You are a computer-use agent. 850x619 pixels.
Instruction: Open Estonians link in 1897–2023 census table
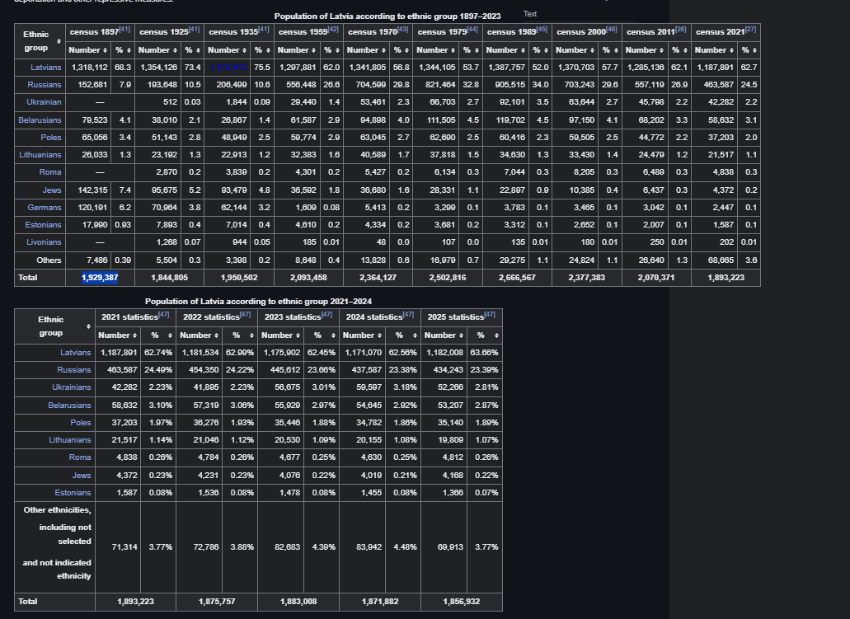(44, 224)
